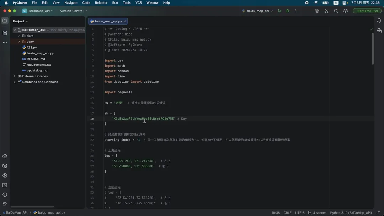Click the inspections checkmark widget in editor
The image size is (384, 216).
pos(371,29)
